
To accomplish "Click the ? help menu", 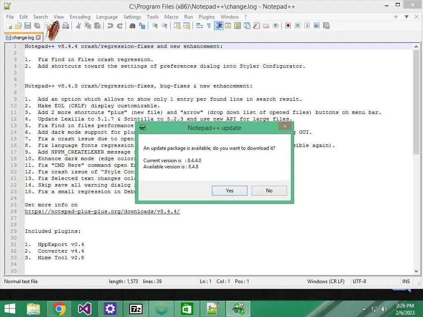I will [245, 17].
